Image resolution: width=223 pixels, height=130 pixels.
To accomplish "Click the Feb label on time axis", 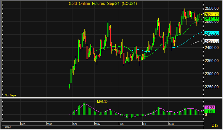I will tap(23, 124).
